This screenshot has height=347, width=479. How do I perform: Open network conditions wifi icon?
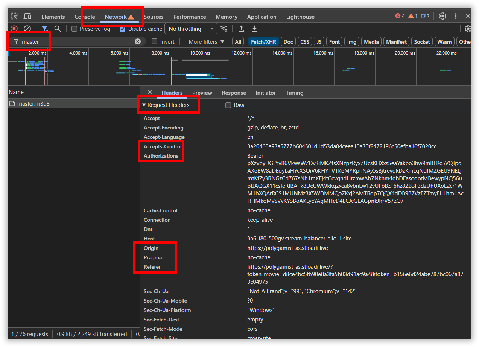click(224, 29)
